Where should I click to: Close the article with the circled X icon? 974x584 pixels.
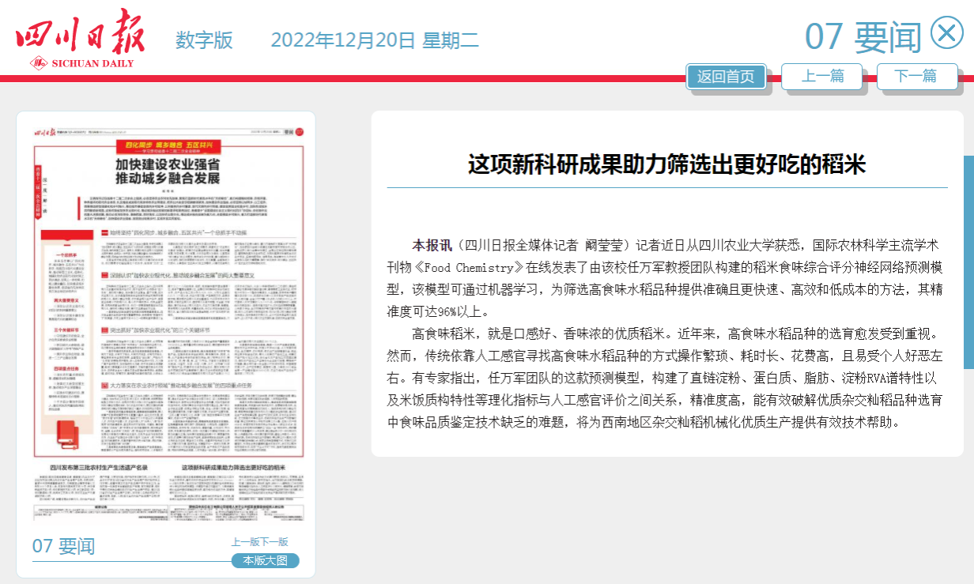pyautogui.click(x=947, y=33)
